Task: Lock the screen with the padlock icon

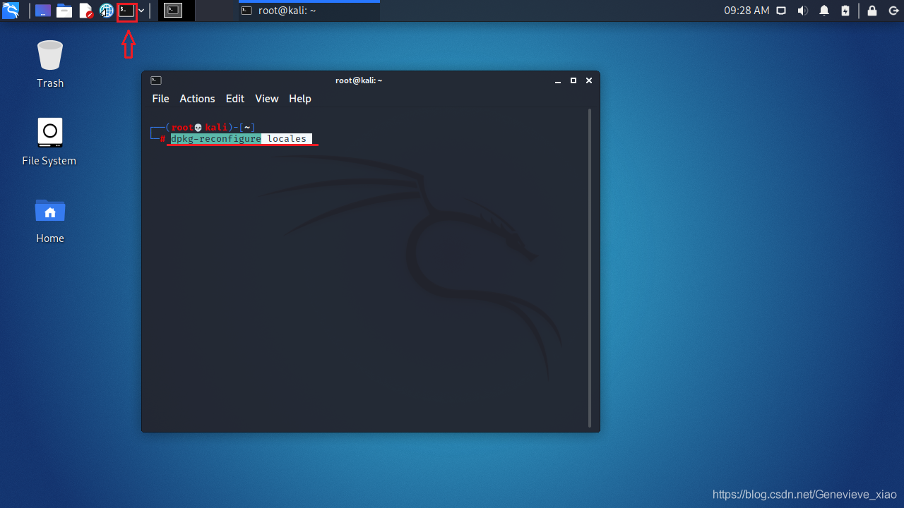Action: 872,11
